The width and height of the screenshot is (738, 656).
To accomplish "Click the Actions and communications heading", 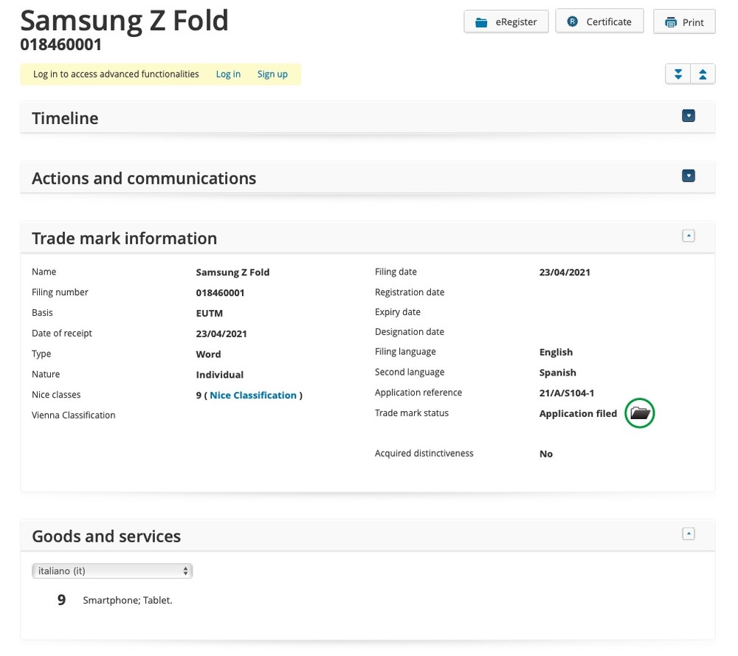I will coord(144,179).
